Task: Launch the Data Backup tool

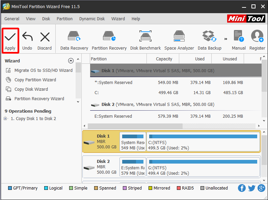Action: [210, 40]
